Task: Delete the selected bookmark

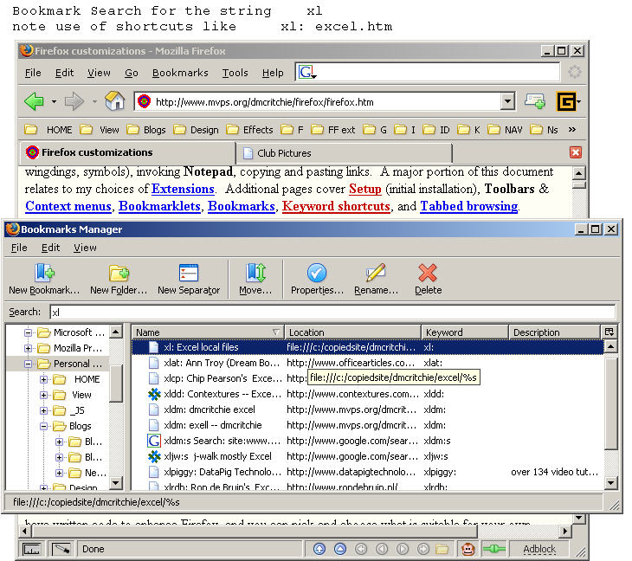Action: 428,279
